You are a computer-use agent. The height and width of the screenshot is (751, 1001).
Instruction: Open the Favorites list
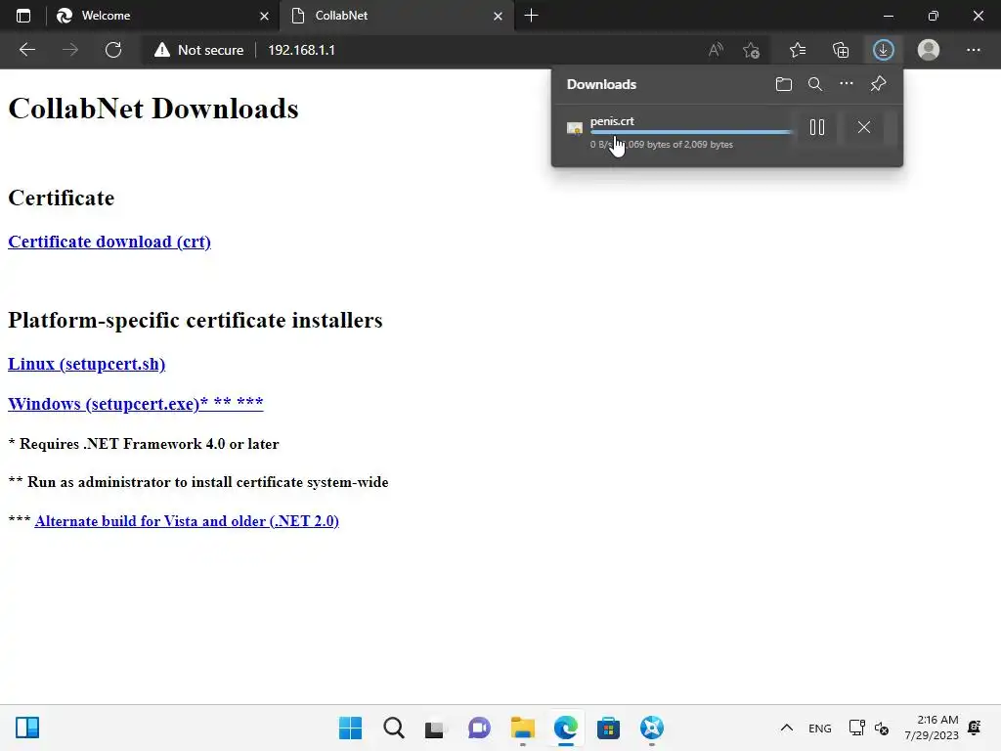click(x=798, y=50)
